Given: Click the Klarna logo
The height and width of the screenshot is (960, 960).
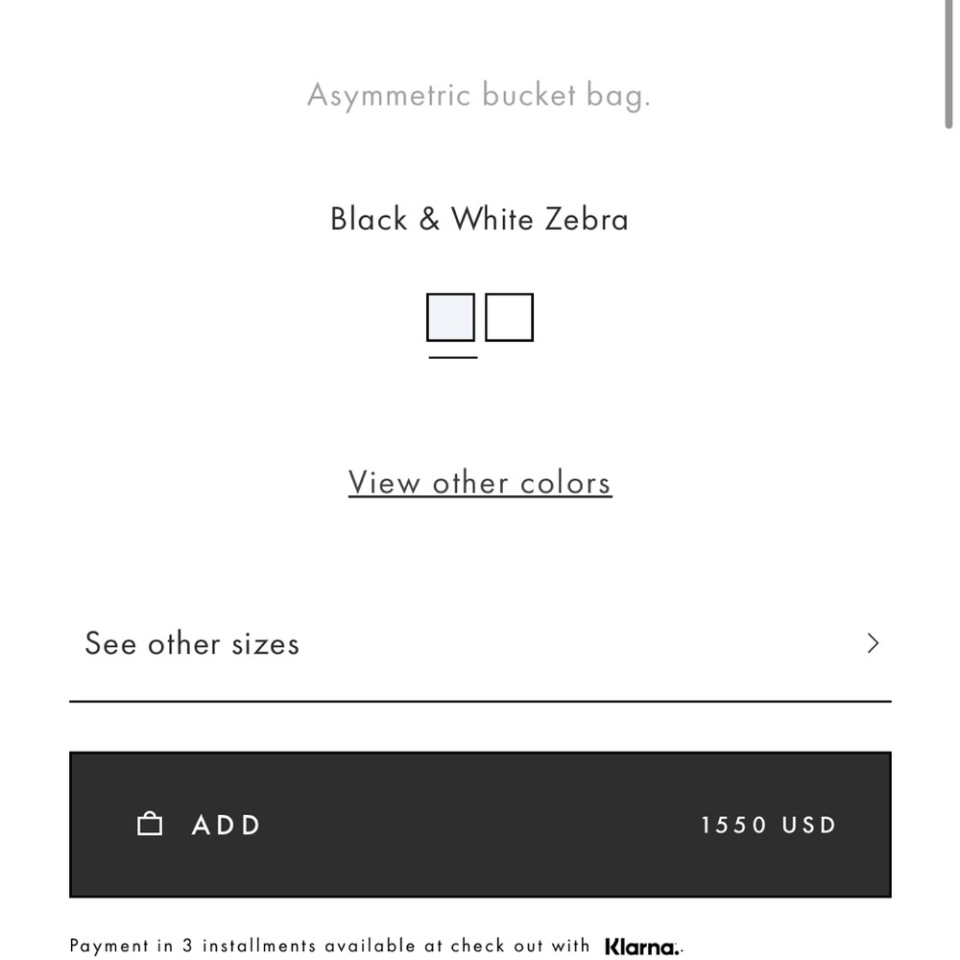Looking at the screenshot, I should point(640,946).
